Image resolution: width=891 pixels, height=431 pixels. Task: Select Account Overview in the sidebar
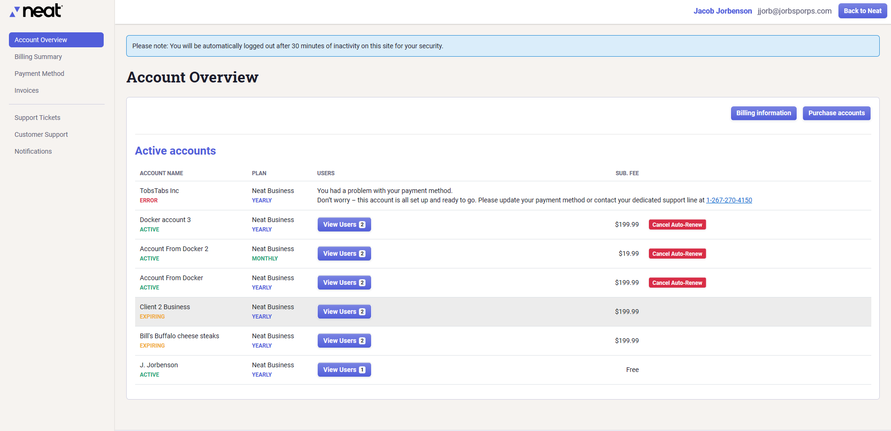pyautogui.click(x=40, y=40)
